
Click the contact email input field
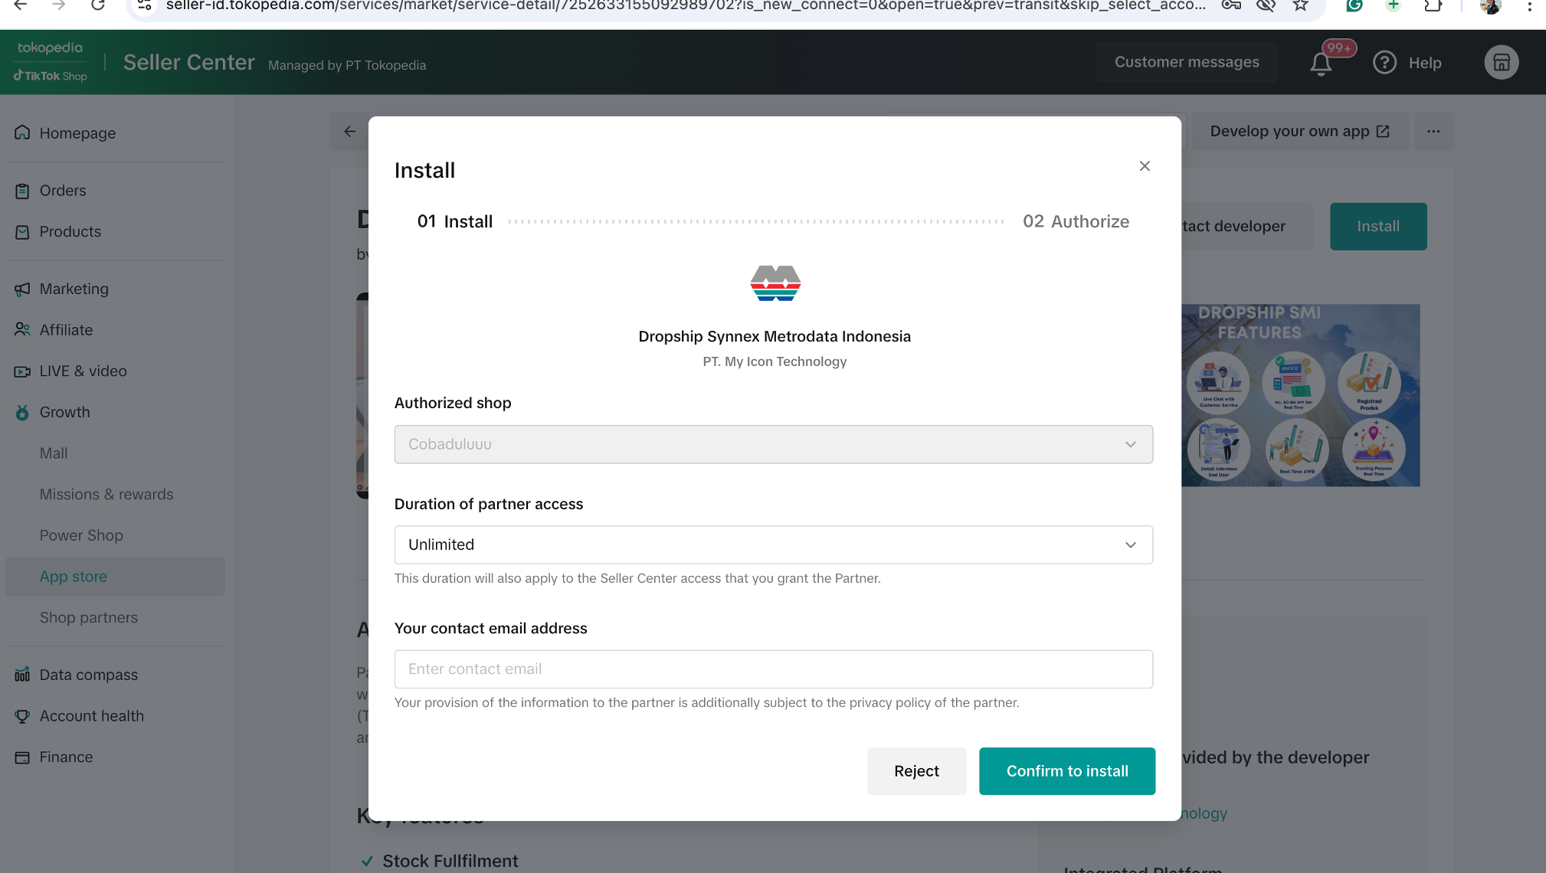coord(773,669)
